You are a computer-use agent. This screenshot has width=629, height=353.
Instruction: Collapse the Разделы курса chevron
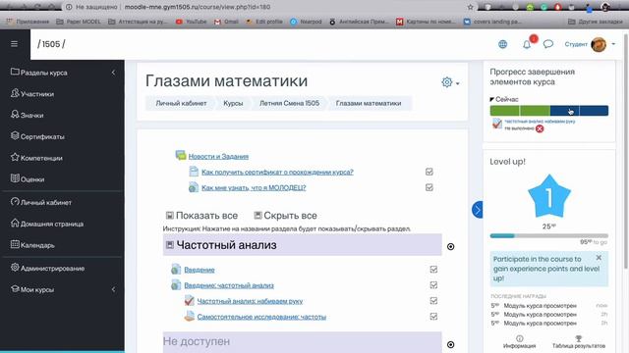click(x=114, y=73)
